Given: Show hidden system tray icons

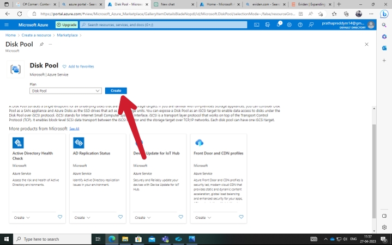Looking at the screenshot, I should [325, 239].
